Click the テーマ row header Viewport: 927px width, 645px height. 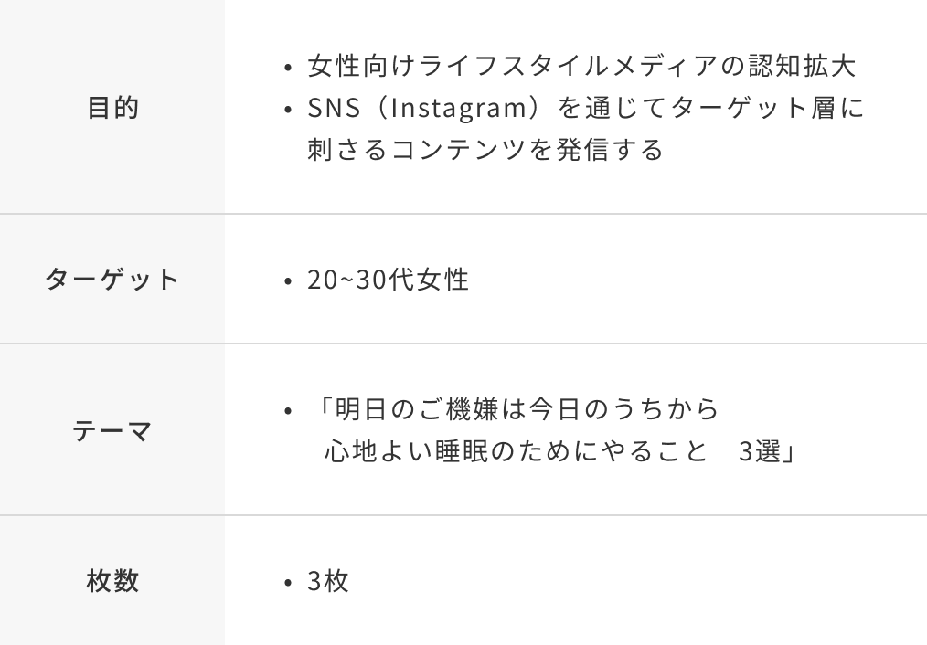tap(112, 429)
